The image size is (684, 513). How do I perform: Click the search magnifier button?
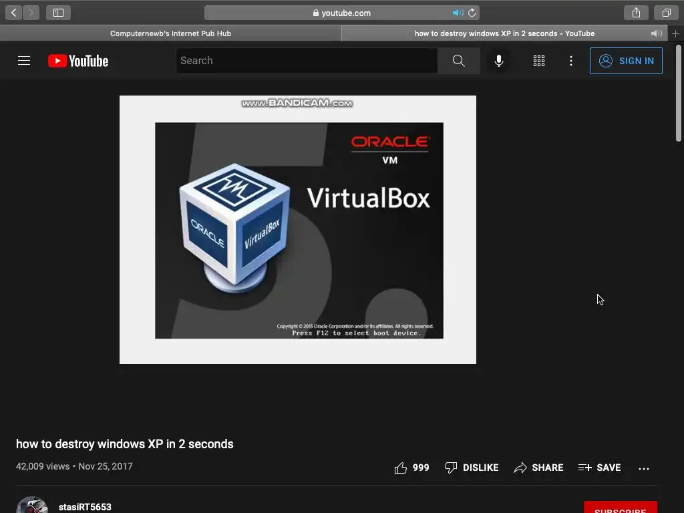(458, 61)
